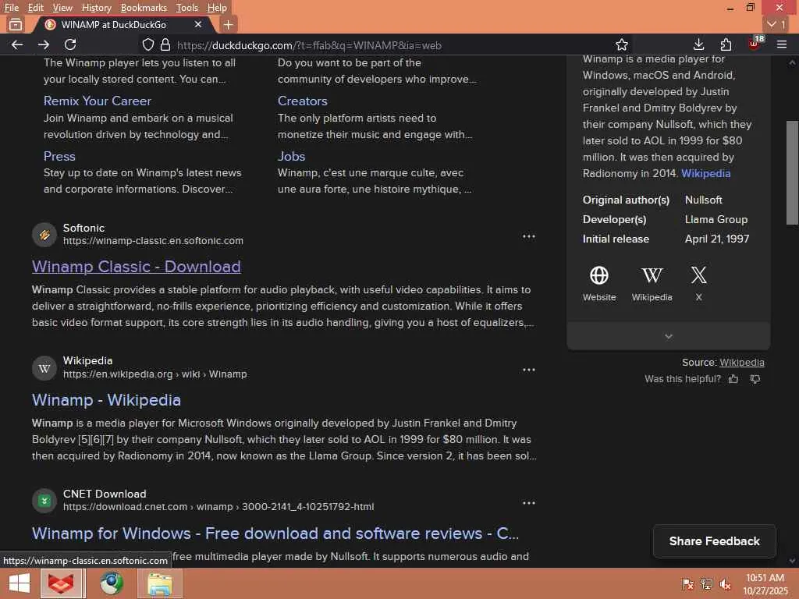The height and width of the screenshot is (599, 799).
Task: Give thumbs down for Was this helpful
Action: tap(755, 379)
